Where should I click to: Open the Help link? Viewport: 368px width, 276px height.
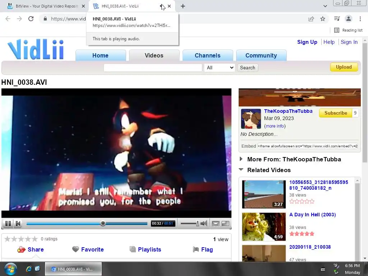coord(329,42)
